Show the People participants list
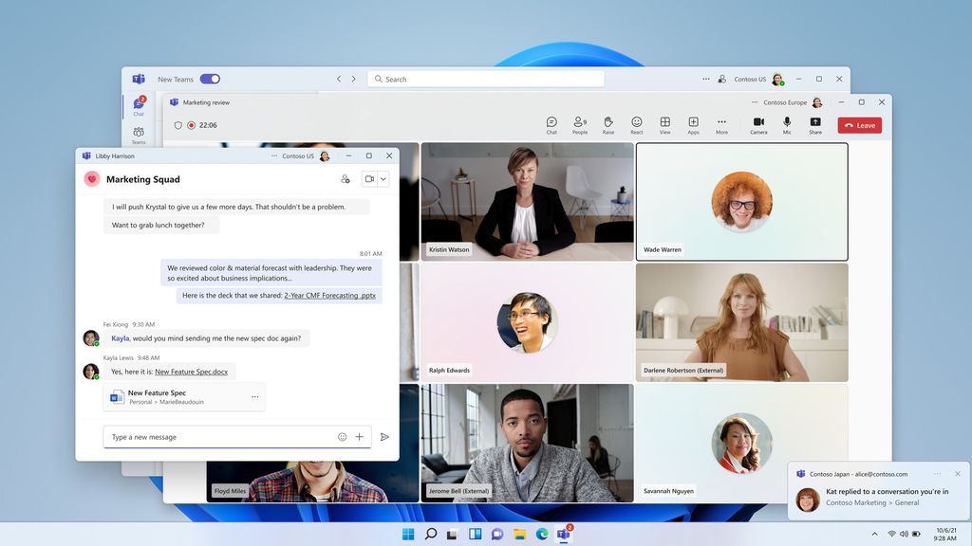This screenshot has height=546, width=972. pyautogui.click(x=579, y=124)
